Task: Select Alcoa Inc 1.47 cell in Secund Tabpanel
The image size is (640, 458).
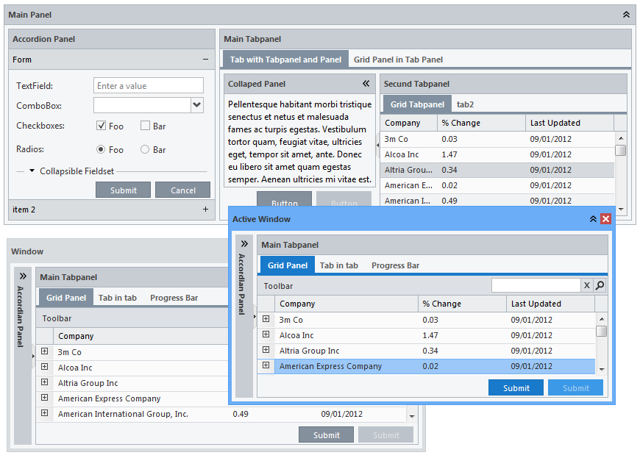Action: 449,154
